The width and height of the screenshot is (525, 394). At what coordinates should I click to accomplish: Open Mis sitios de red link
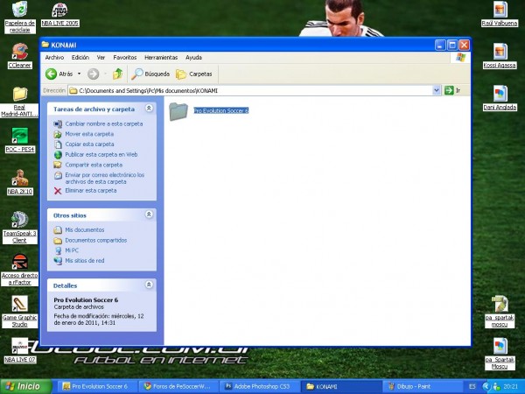84,261
